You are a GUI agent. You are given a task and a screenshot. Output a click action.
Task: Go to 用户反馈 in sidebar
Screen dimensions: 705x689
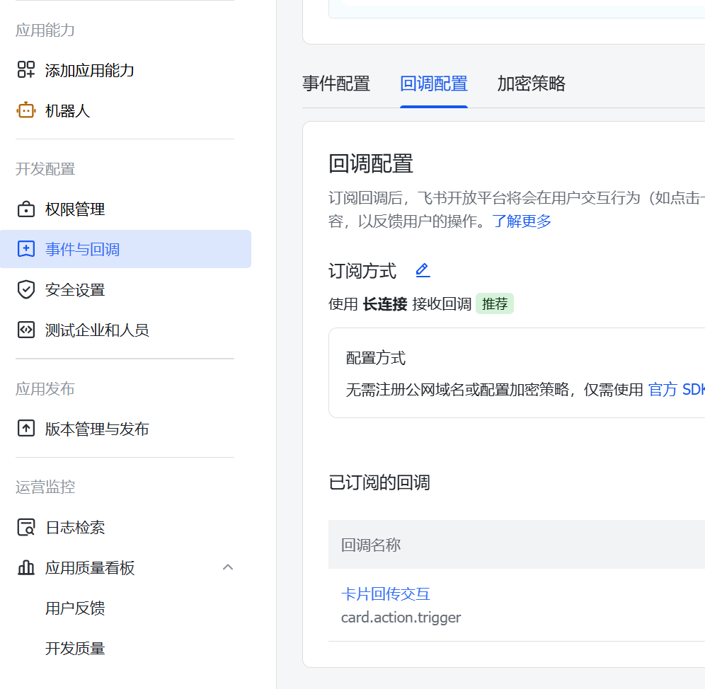click(x=75, y=608)
